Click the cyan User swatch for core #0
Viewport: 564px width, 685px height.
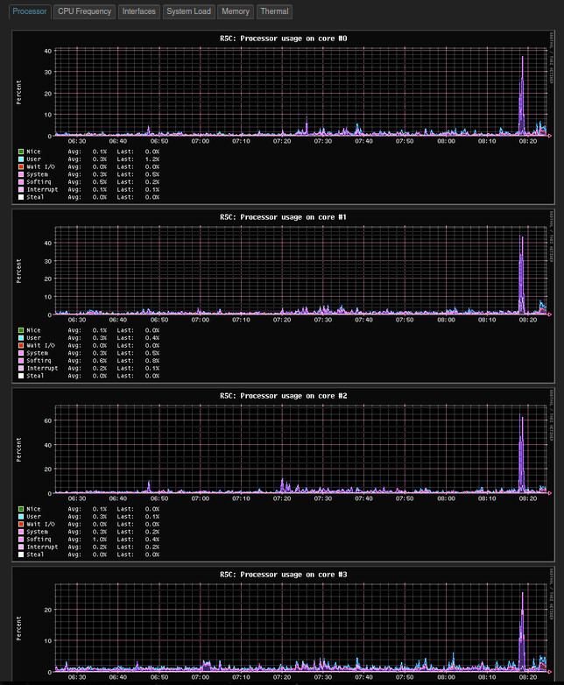[21, 159]
